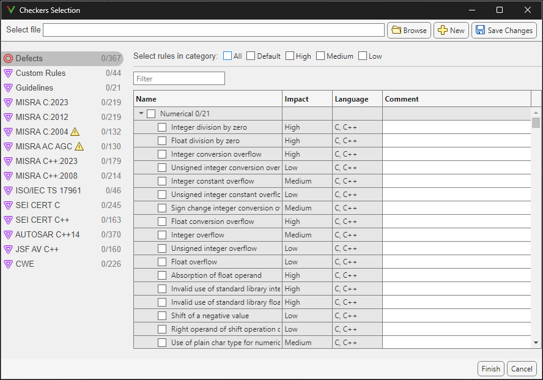Click the purple shield icon beside Custom Rules
Screen dimensions: 543x380
tap(8, 73)
